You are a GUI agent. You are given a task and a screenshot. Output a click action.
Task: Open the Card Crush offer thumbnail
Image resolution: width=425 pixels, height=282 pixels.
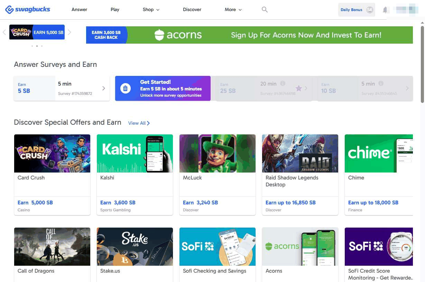click(52, 153)
